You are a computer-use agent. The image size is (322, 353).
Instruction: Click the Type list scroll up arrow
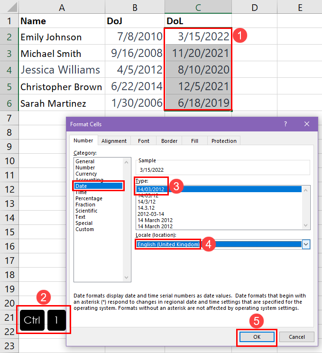[x=305, y=190]
